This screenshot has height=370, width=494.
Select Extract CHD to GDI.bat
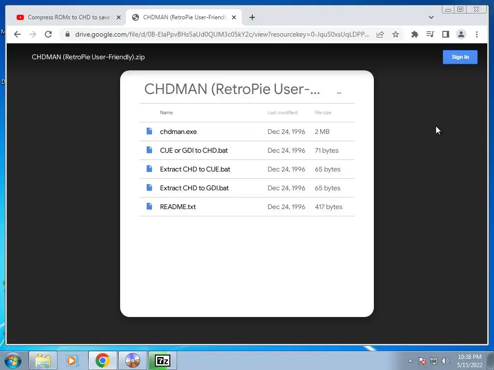click(x=194, y=188)
